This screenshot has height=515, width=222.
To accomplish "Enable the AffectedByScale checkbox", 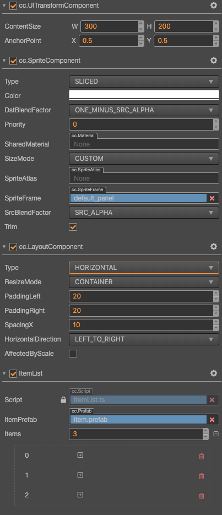I will click(x=73, y=354).
